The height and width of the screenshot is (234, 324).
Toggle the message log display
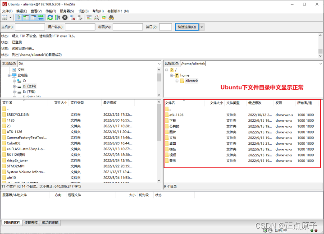[18, 18]
